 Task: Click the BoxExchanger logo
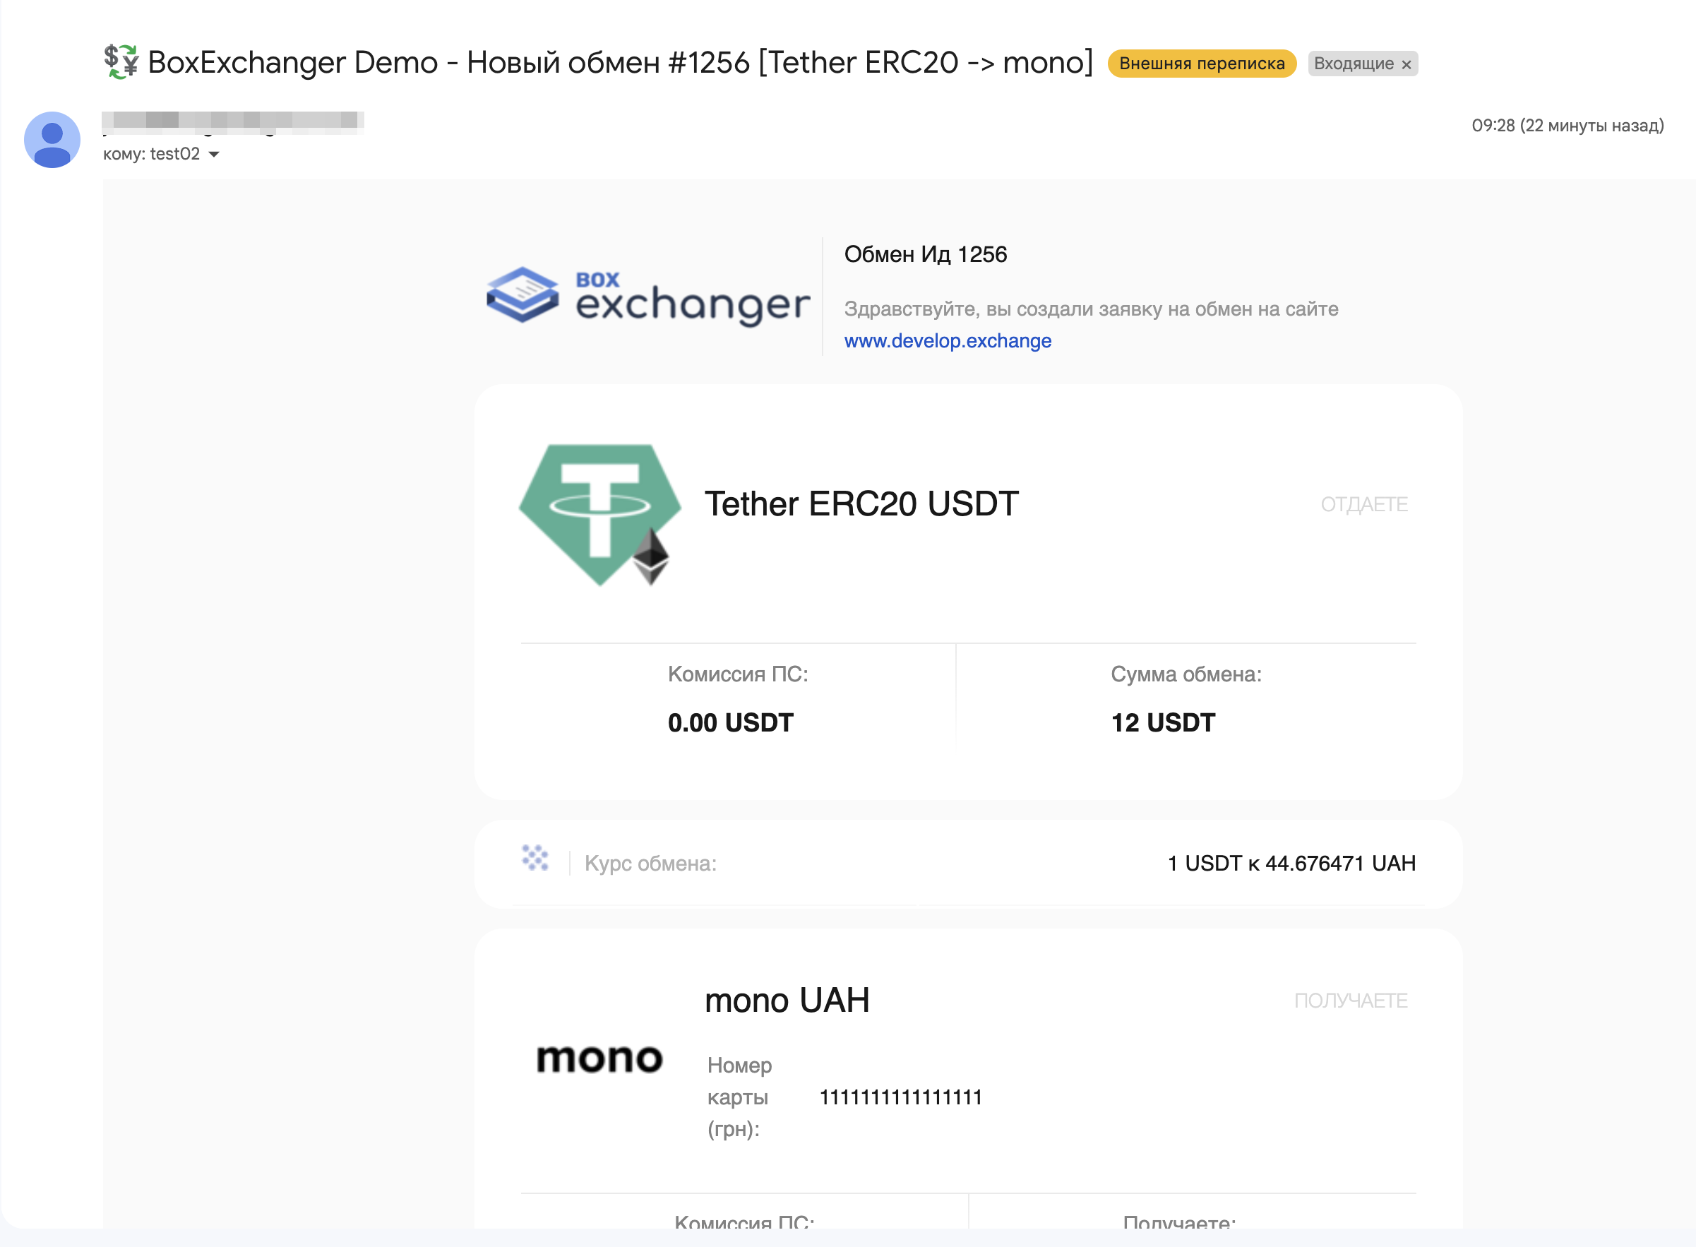pyautogui.click(x=647, y=297)
